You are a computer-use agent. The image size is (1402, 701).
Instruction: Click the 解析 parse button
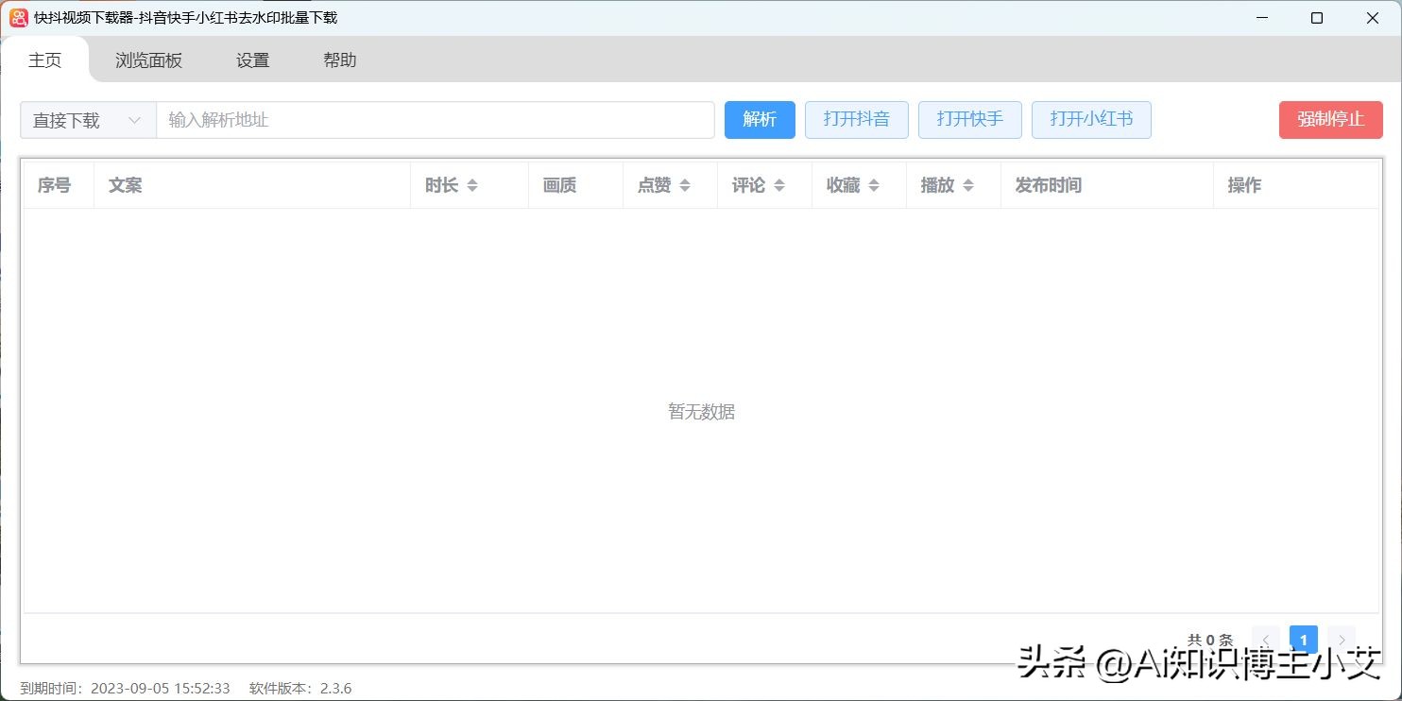(x=759, y=119)
